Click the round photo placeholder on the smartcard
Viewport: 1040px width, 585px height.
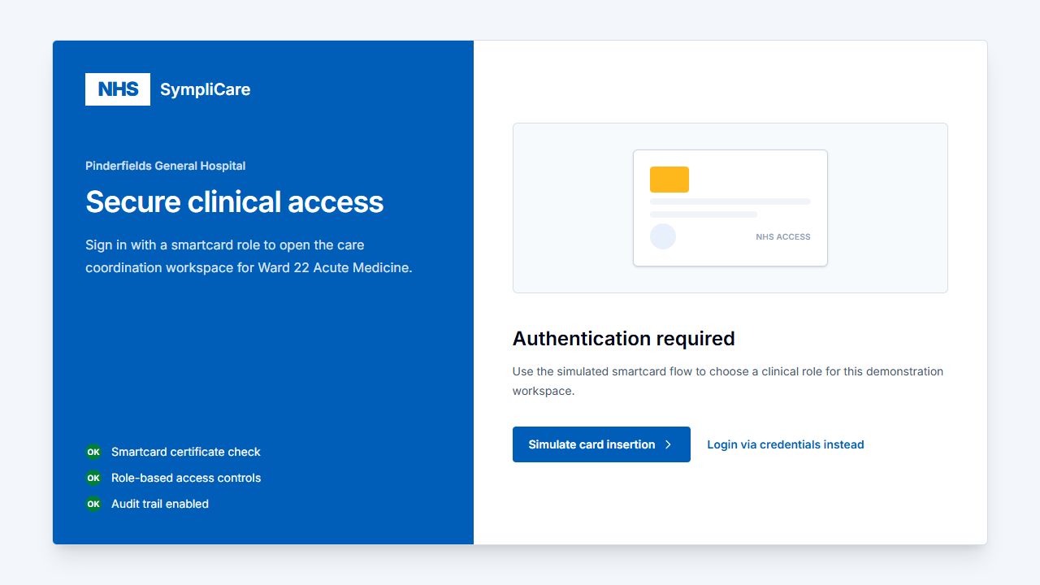point(663,236)
